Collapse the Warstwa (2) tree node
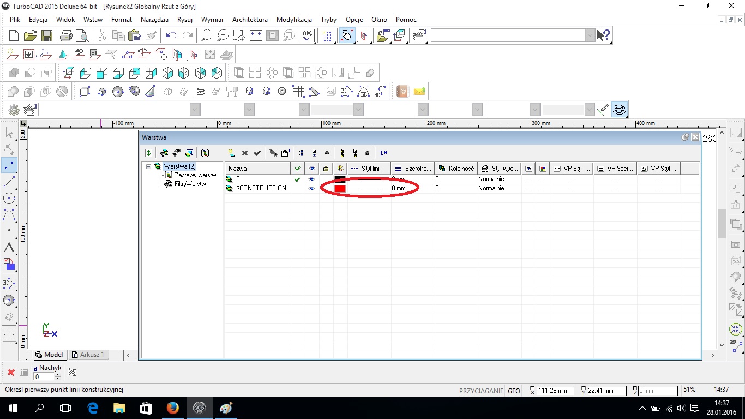The width and height of the screenshot is (745, 419). pos(148,166)
